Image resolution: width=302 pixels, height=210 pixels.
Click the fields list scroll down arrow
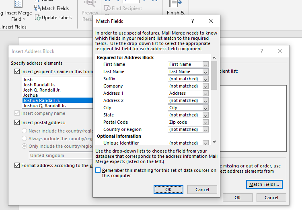tap(214, 142)
